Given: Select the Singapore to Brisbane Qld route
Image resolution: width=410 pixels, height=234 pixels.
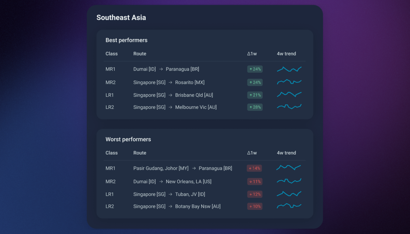Looking at the screenshot, I should tap(173, 95).
